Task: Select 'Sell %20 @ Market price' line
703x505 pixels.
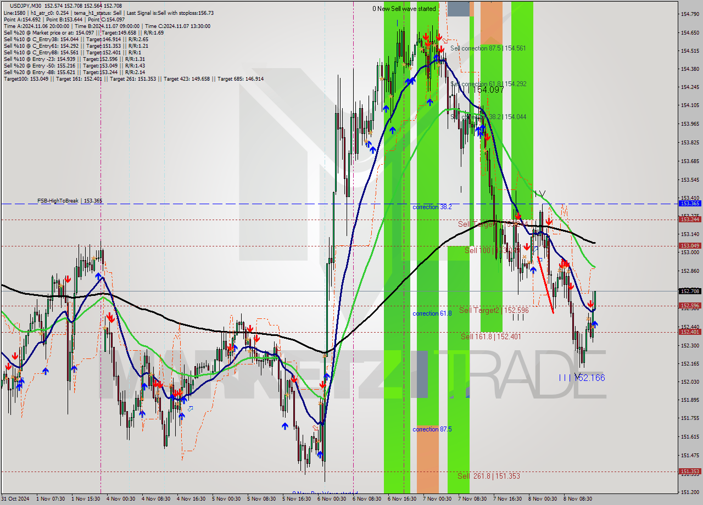Action: click(x=83, y=32)
